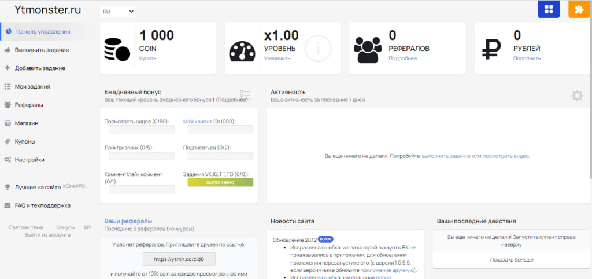The height and width of the screenshot is (279, 592).
Task: Click the новое badge in news
Action: [x=325, y=239]
